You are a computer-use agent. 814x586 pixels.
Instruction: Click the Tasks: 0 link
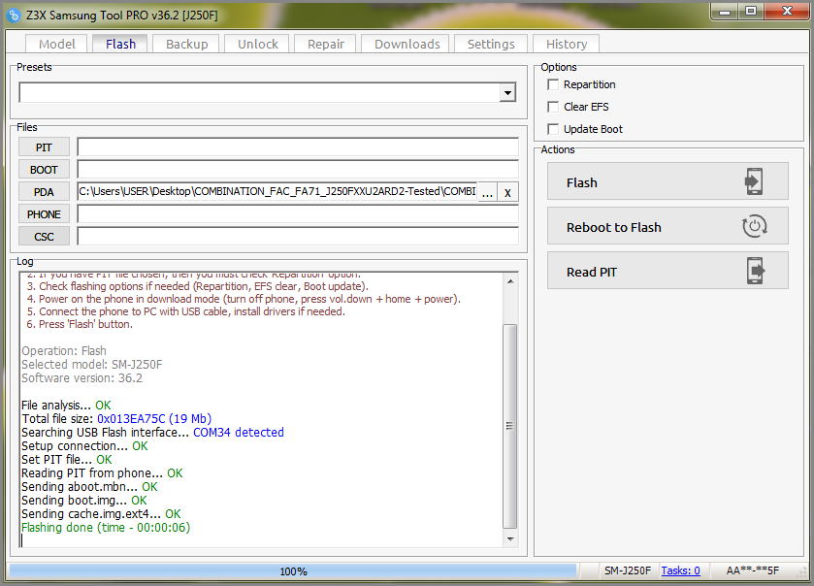point(680,570)
